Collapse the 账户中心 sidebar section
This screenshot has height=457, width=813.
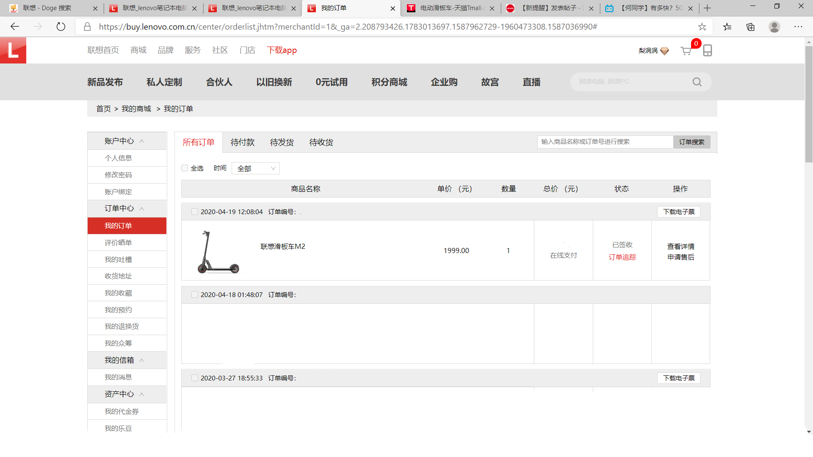(x=142, y=141)
